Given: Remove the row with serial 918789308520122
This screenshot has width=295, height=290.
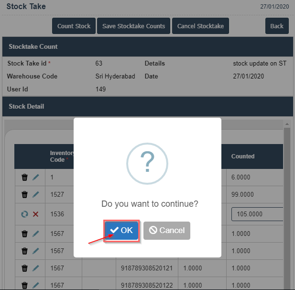Looking at the screenshot, I should (25, 286).
